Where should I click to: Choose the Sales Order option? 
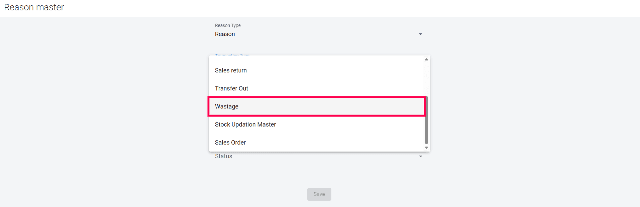tap(230, 143)
